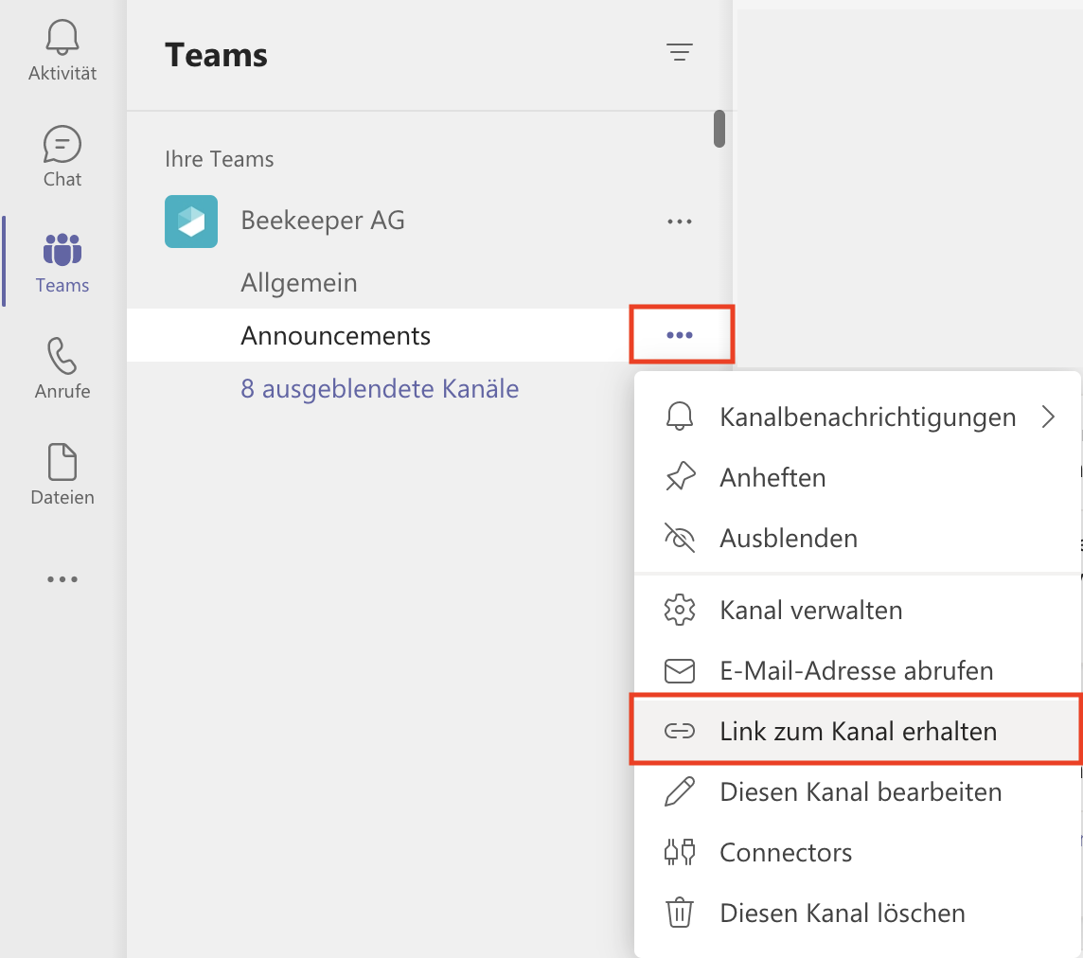Click the filter icon next to Teams heading
This screenshot has width=1083, height=958.
click(x=680, y=52)
